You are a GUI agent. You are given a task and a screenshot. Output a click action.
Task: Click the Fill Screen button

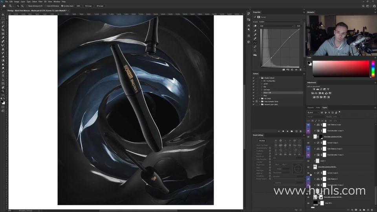[x=100, y=6]
